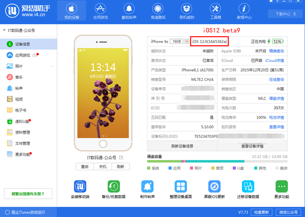Viewport: 305px width, 217px height.
Task: Select 电子书 in sidebar
Action: [x=29, y=110]
